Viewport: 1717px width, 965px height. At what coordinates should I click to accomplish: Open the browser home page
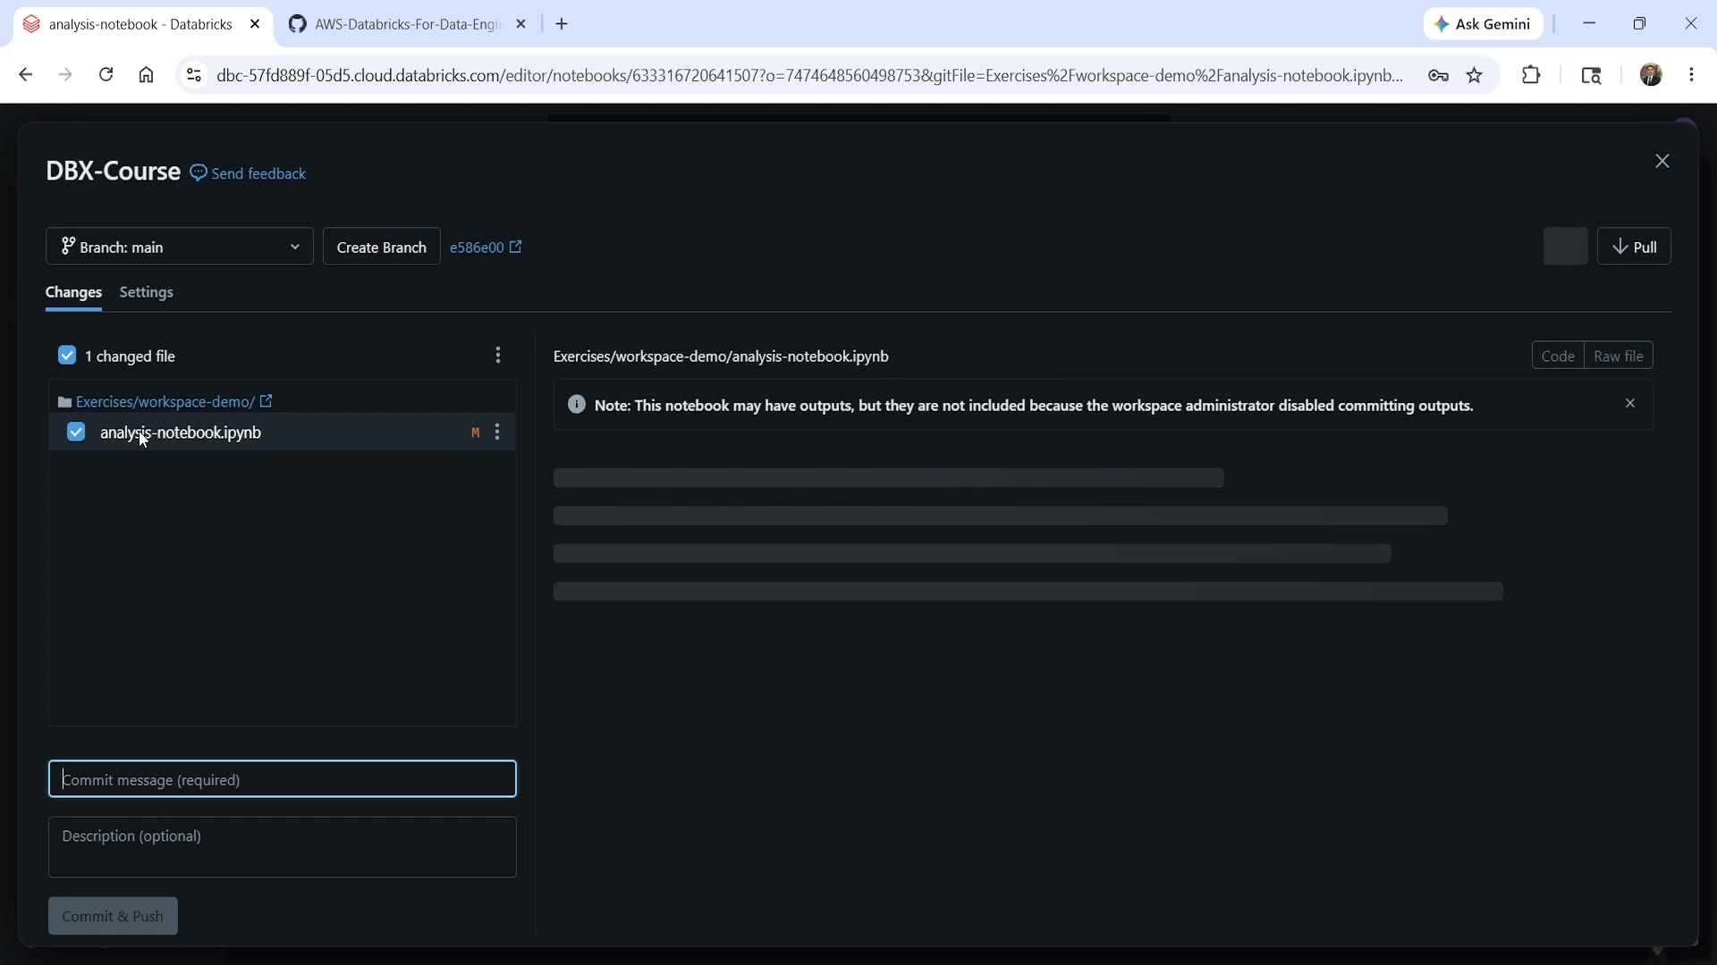(147, 75)
